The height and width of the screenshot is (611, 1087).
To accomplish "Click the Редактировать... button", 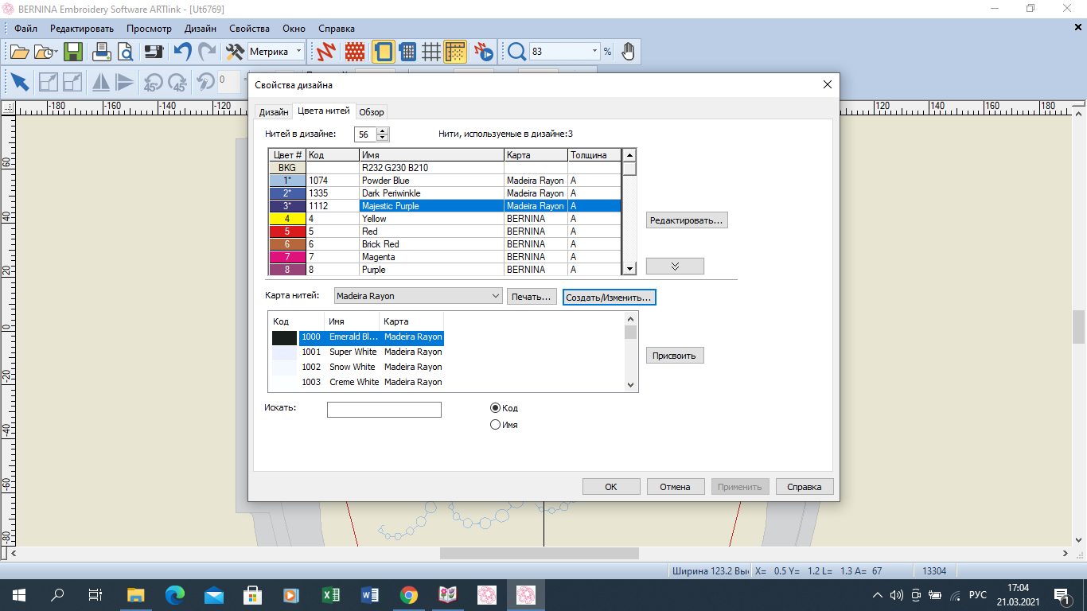I will [687, 220].
